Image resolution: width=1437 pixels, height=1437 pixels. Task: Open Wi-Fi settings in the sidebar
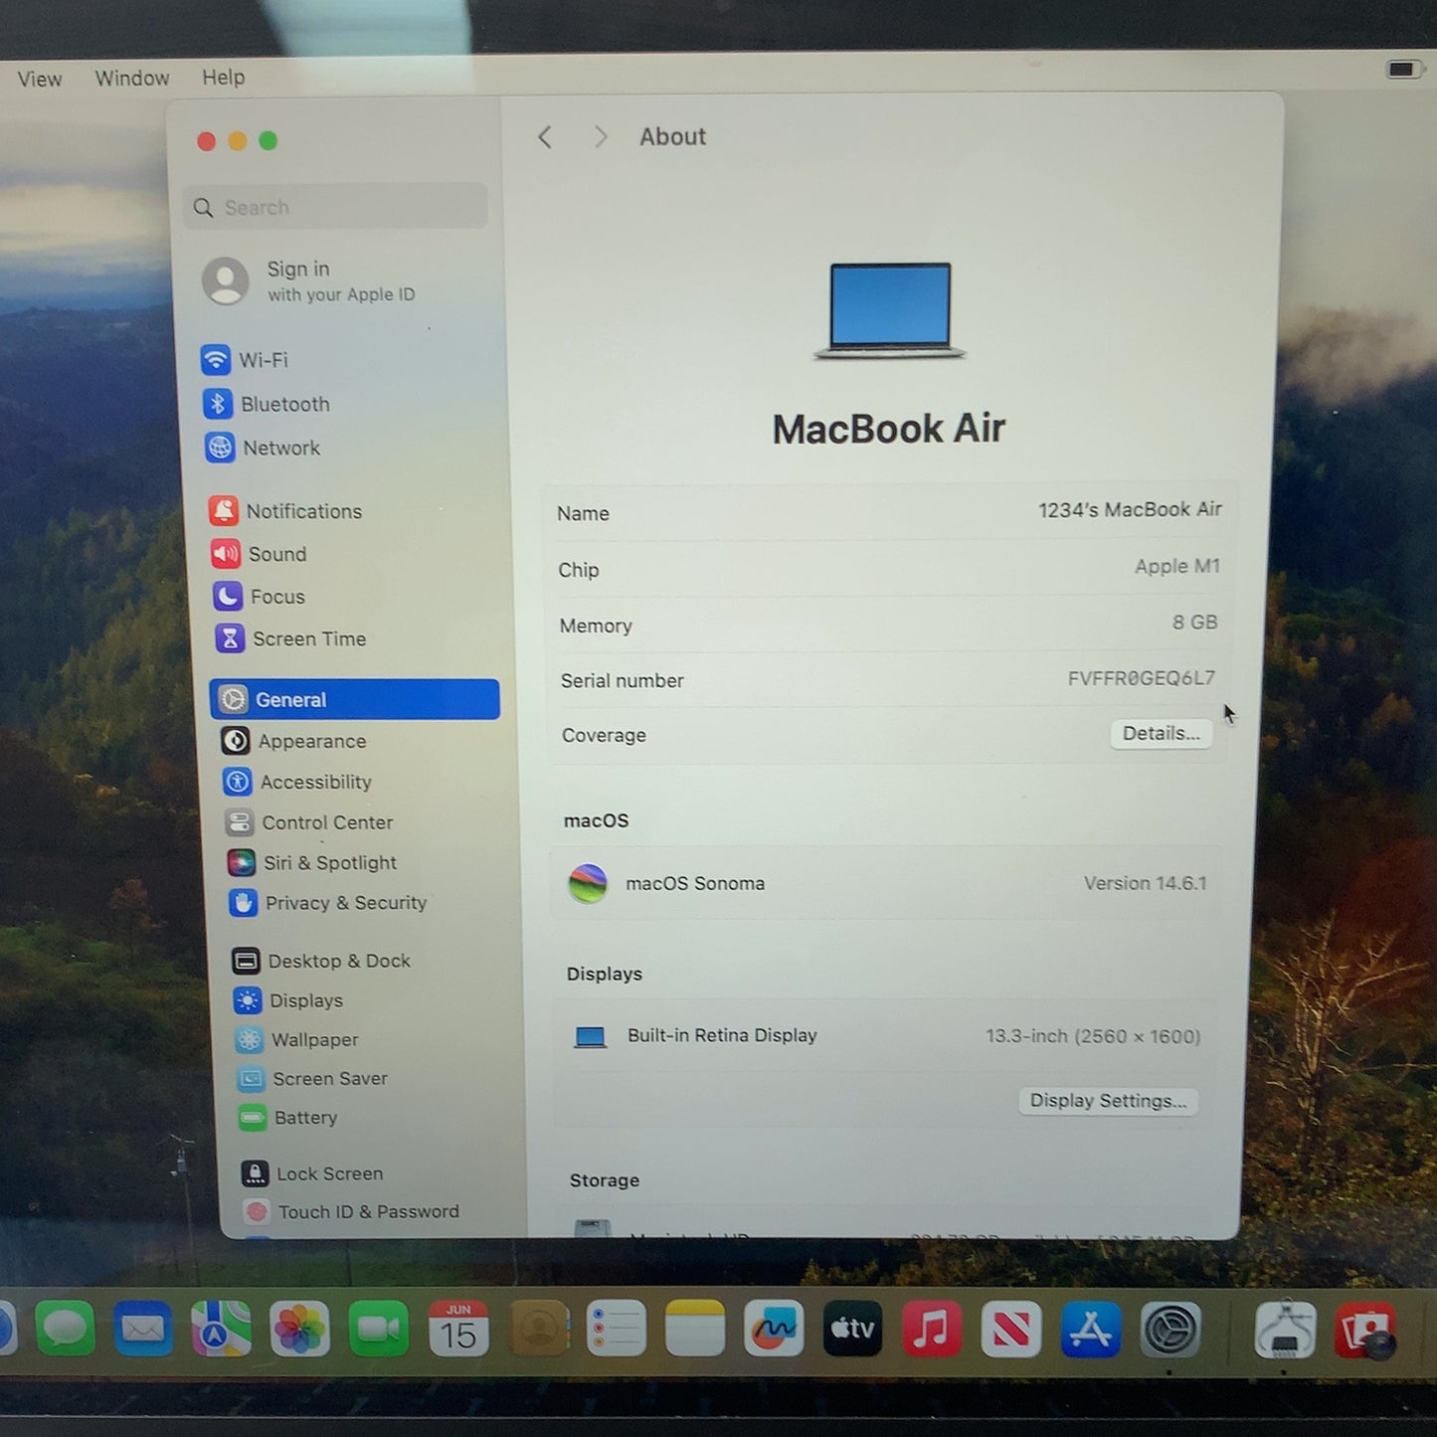[x=245, y=360]
